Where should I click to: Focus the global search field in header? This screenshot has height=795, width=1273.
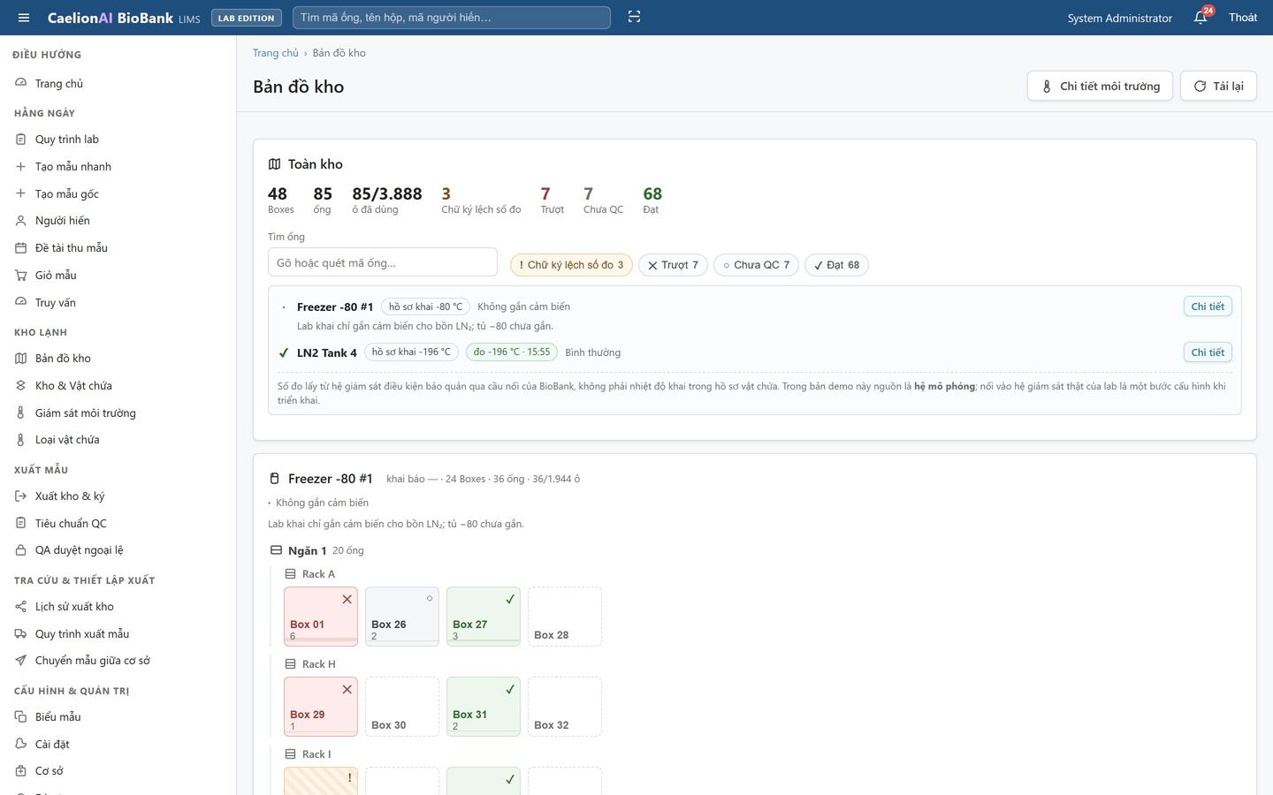click(x=452, y=18)
